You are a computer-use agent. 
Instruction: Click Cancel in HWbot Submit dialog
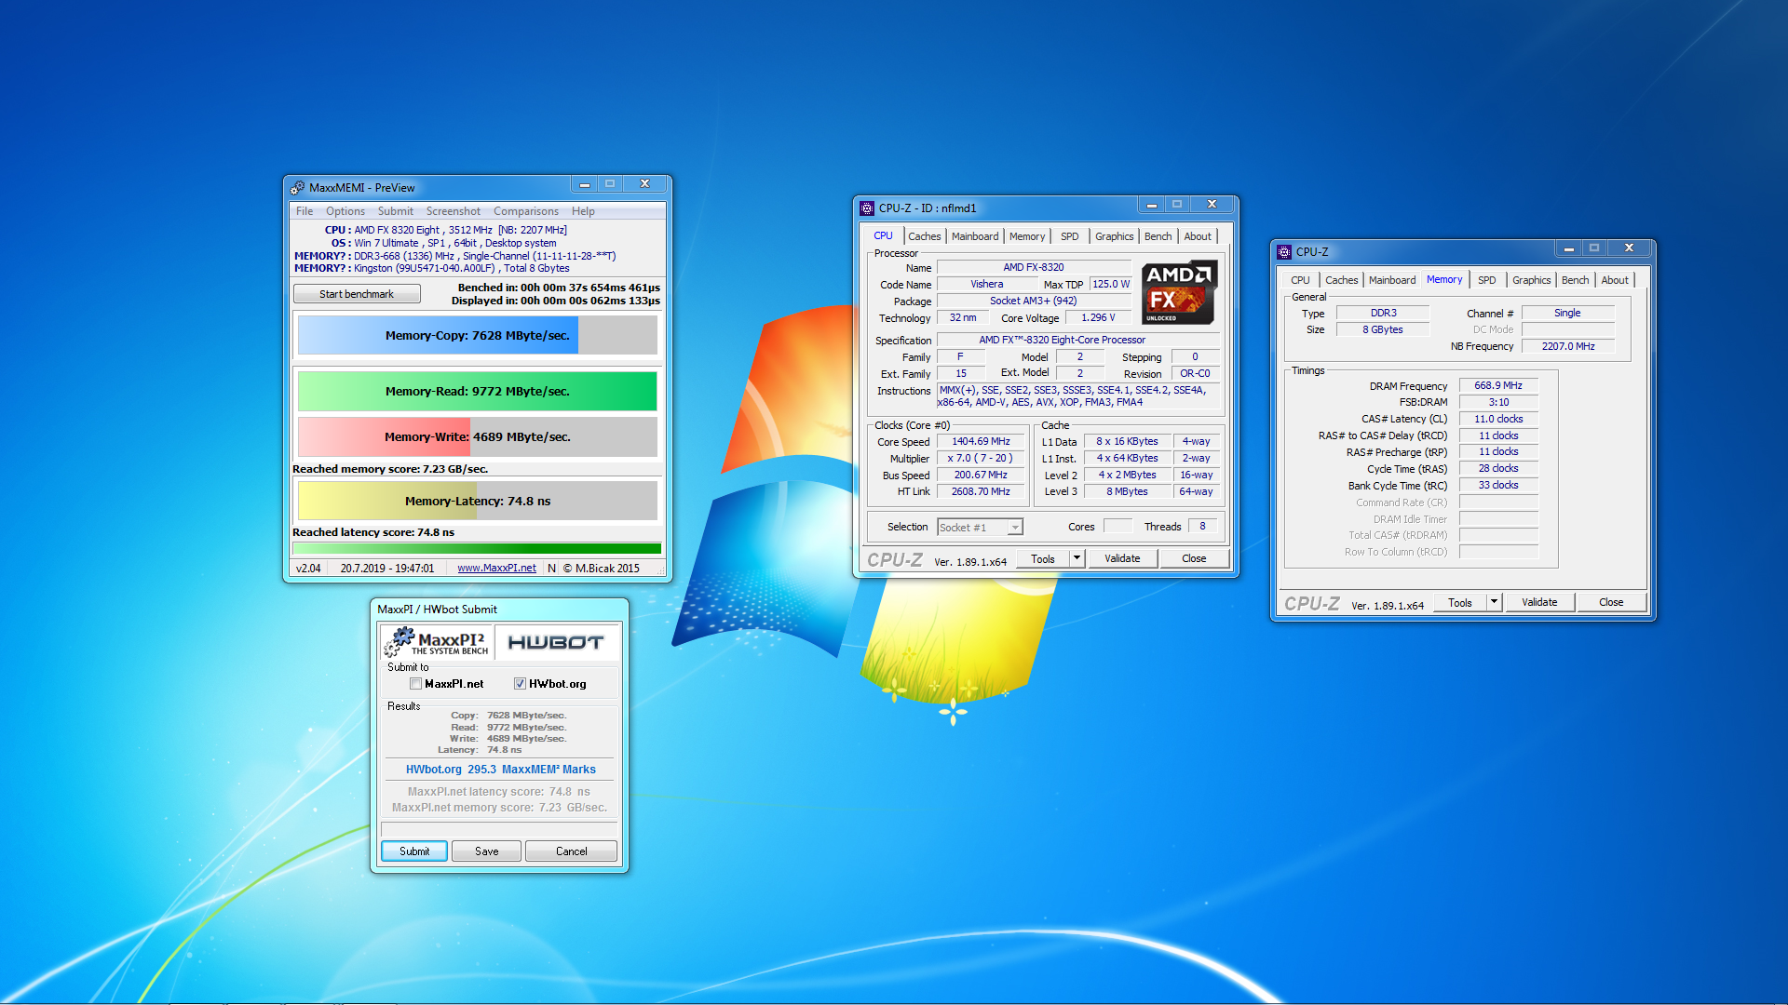[571, 851]
